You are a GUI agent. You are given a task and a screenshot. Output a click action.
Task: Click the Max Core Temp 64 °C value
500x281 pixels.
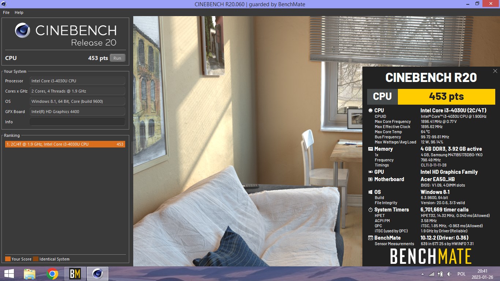click(x=425, y=132)
